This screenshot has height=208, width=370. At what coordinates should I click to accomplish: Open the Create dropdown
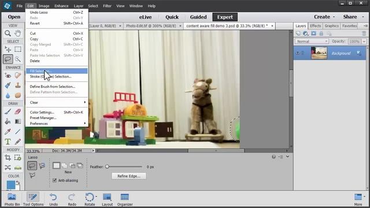[324, 17]
